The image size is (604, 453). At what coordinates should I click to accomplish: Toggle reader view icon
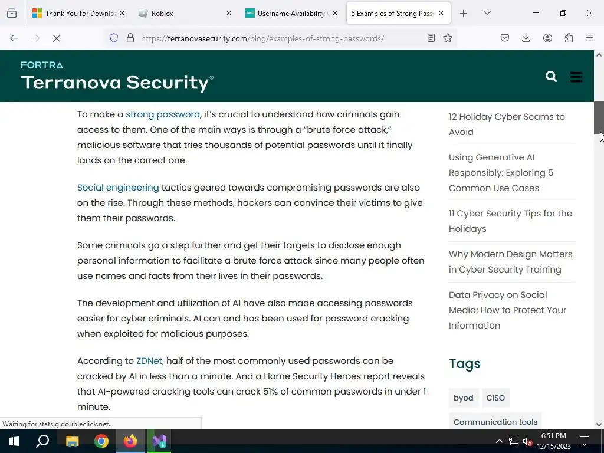431,38
